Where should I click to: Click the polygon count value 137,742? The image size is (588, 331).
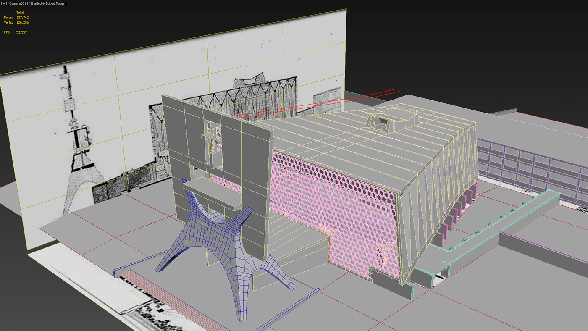click(x=22, y=18)
